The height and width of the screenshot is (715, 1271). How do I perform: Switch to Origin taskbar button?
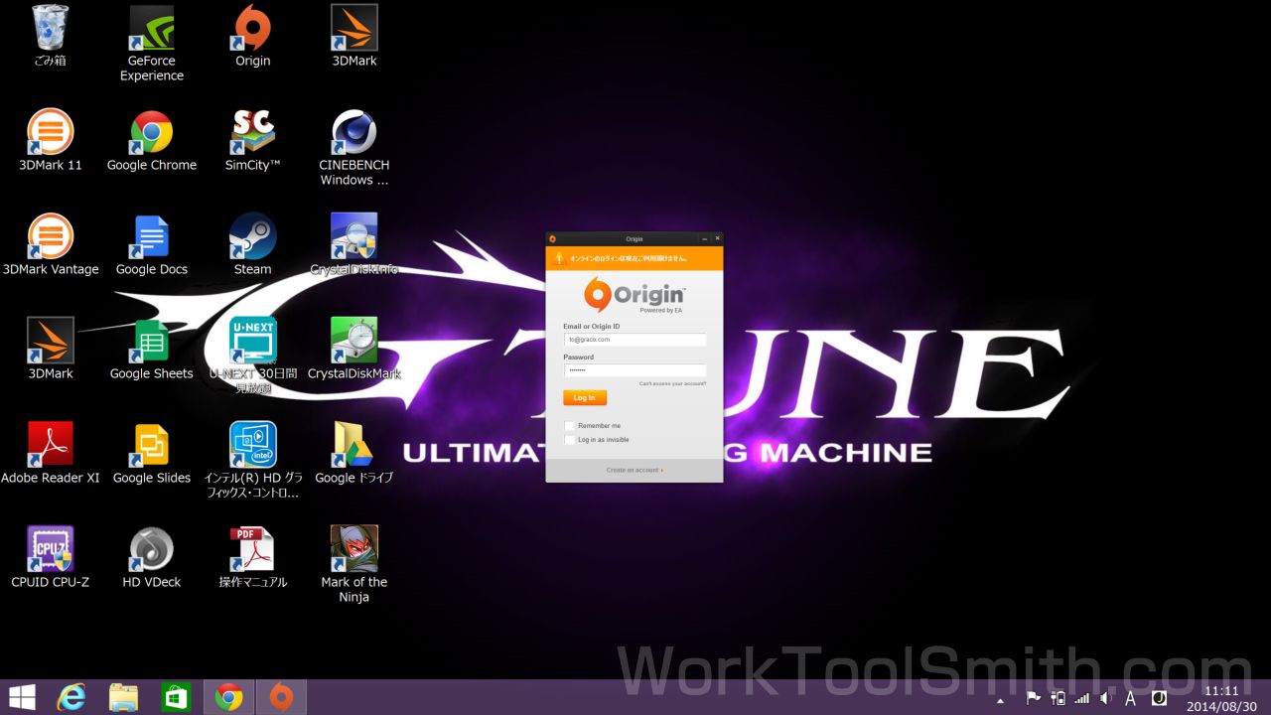(281, 697)
